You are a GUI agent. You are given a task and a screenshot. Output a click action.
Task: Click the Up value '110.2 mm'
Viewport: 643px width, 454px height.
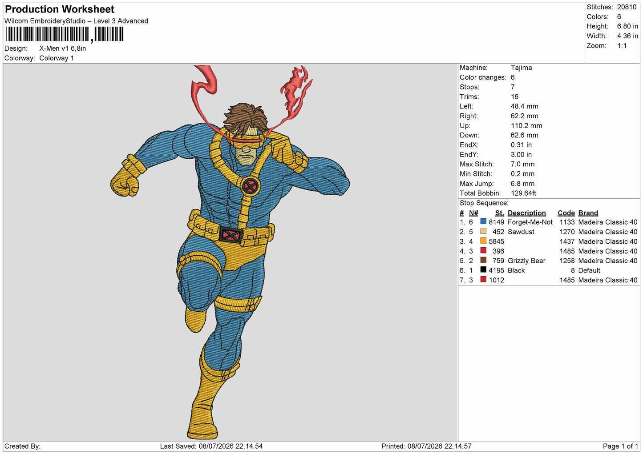click(526, 126)
